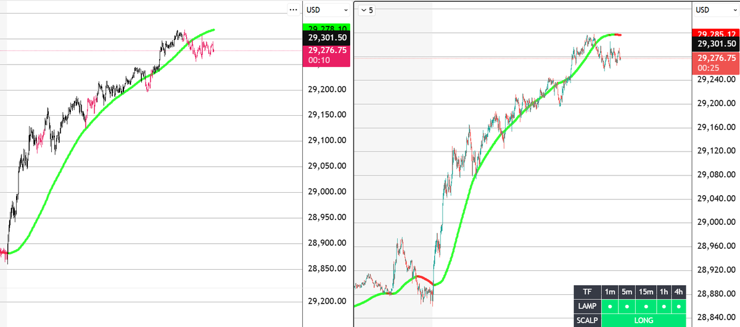Image resolution: width=740 pixels, height=327 pixels.
Task: Open the three-dots more menu on left chart
Action: point(293,9)
